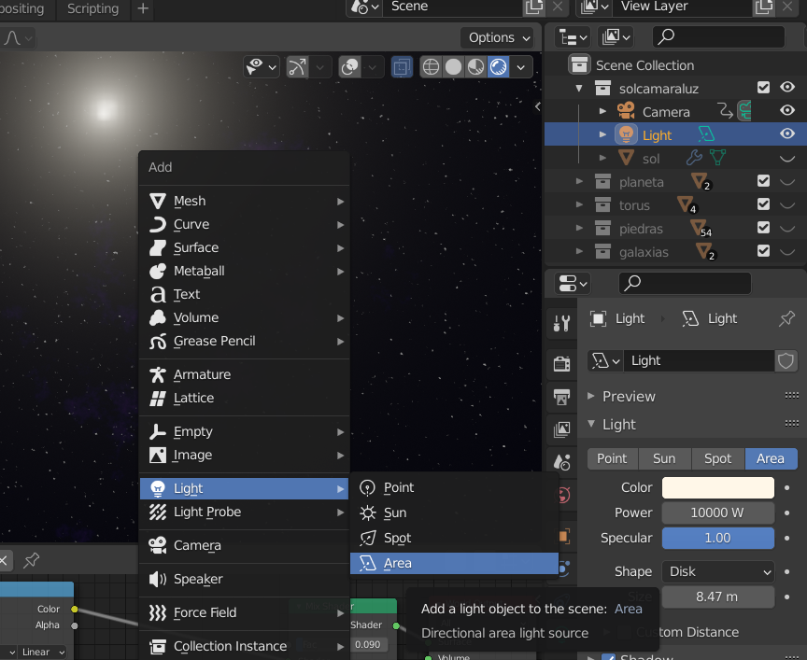Viewport: 807px width, 660px height.
Task: Open the View Layer properties tab
Action: coord(561,429)
